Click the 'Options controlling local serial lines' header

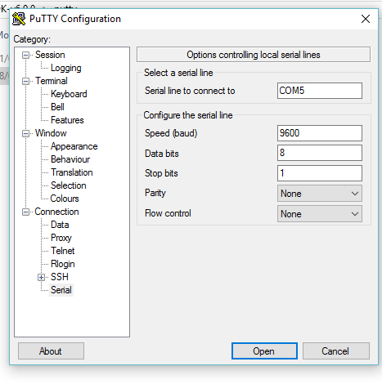(254, 55)
